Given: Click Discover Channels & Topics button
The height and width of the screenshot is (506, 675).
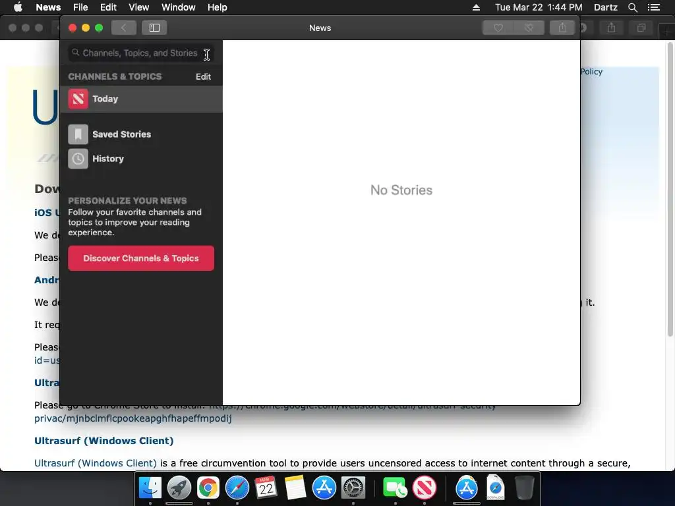Looking at the screenshot, I should pyautogui.click(x=141, y=258).
